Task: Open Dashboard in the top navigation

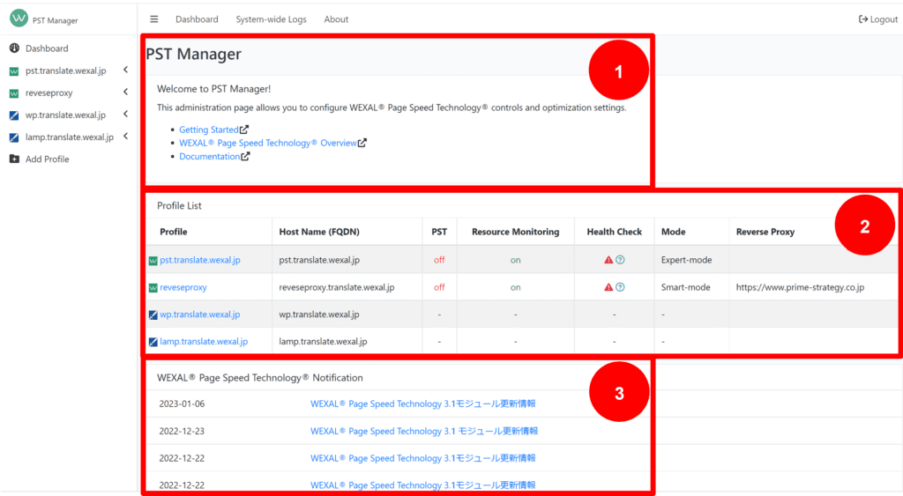Action: (197, 19)
